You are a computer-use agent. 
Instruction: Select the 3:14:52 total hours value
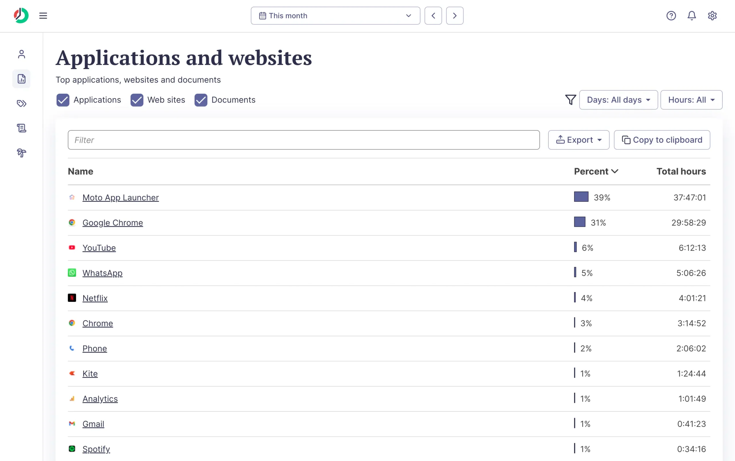click(692, 323)
